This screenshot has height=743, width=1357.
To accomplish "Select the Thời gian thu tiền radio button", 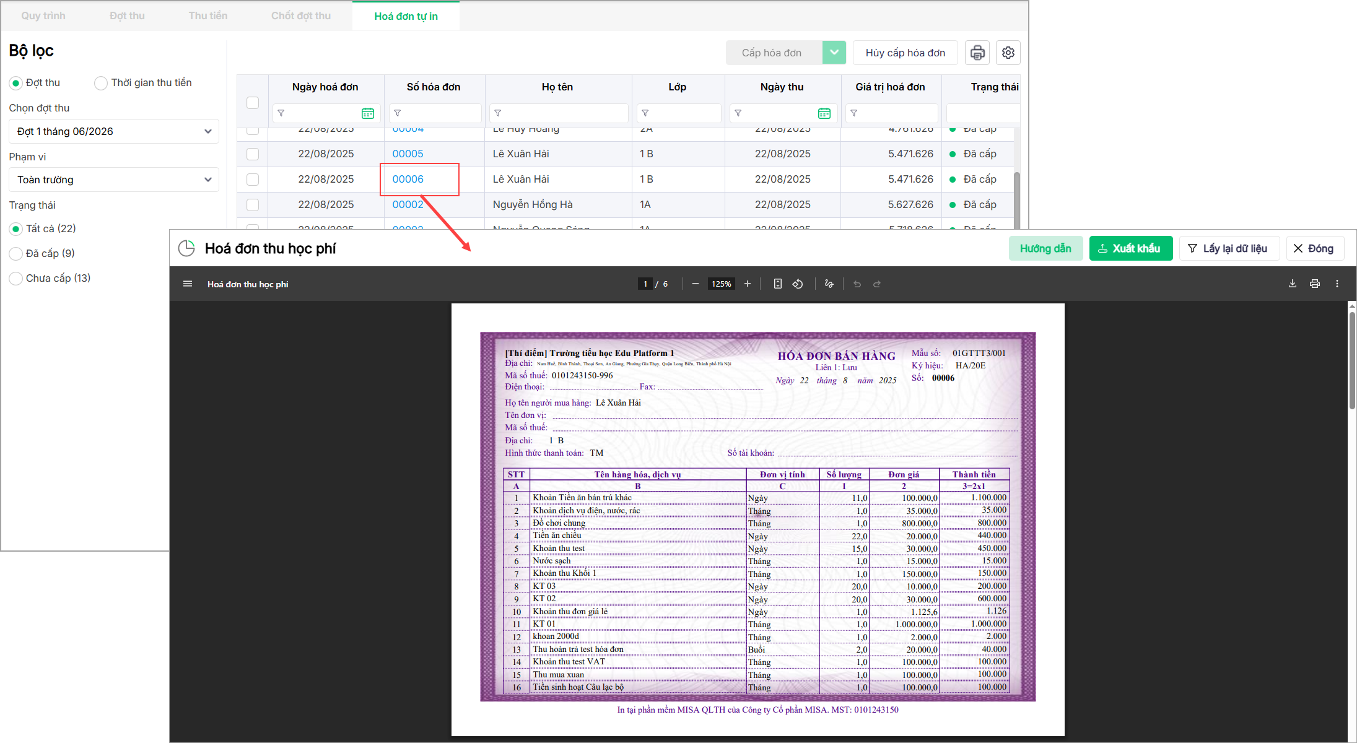I will pos(101,83).
